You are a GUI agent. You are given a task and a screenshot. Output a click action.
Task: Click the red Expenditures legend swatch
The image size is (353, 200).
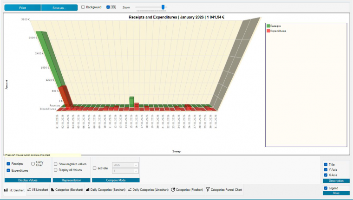268,31
